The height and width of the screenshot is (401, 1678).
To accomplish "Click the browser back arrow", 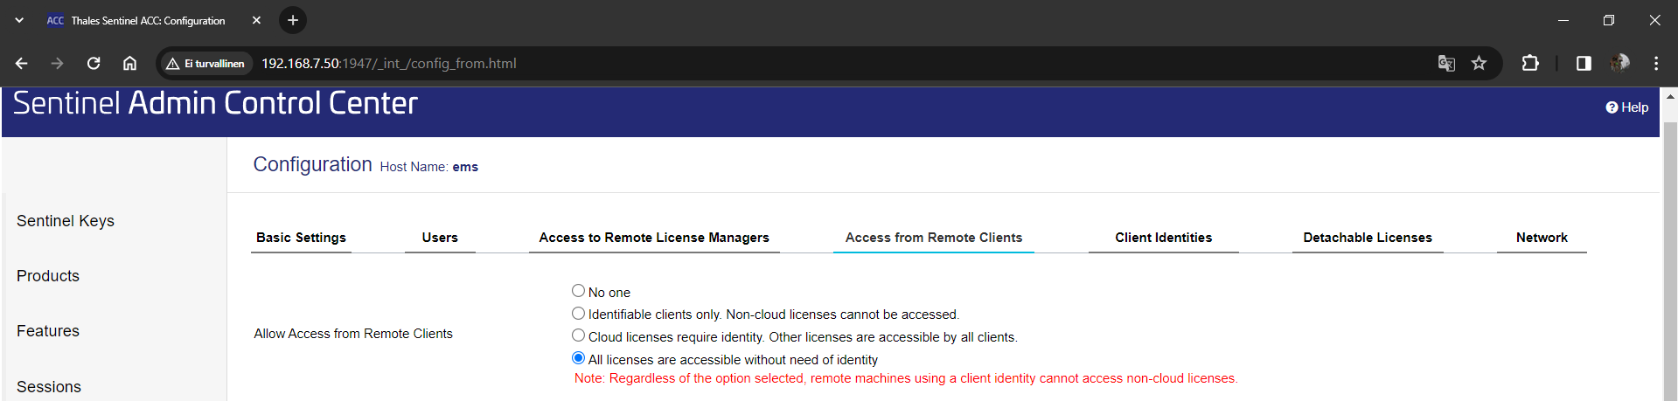I will pos(22,63).
